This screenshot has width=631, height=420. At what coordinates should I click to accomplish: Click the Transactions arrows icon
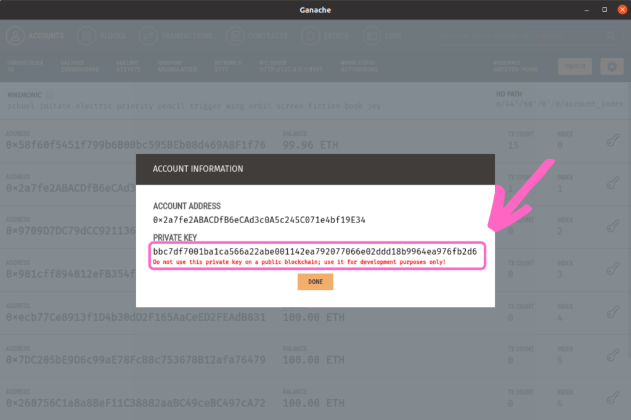[x=148, y=36]
